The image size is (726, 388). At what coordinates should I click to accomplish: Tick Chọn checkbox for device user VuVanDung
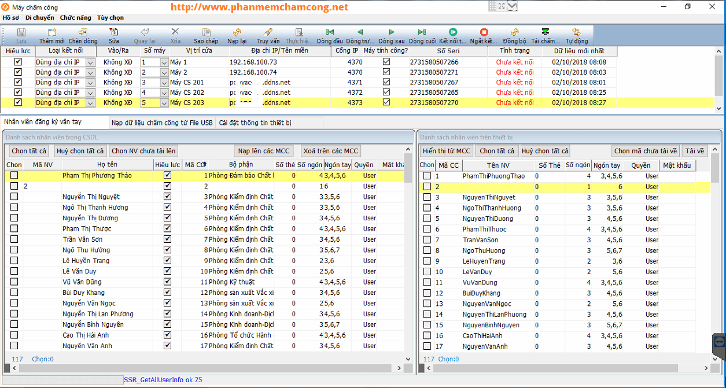click(427, 282)
